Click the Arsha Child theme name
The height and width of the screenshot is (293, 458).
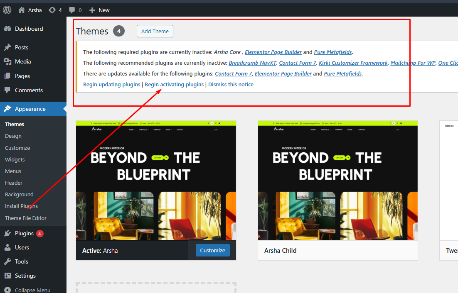[x=280, y=251]
